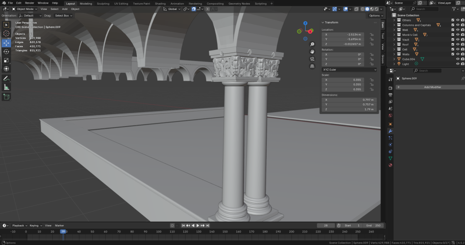This screenshot has width=465, height=245.
Task: Open the Render menu
Action: tap(30, 3)
